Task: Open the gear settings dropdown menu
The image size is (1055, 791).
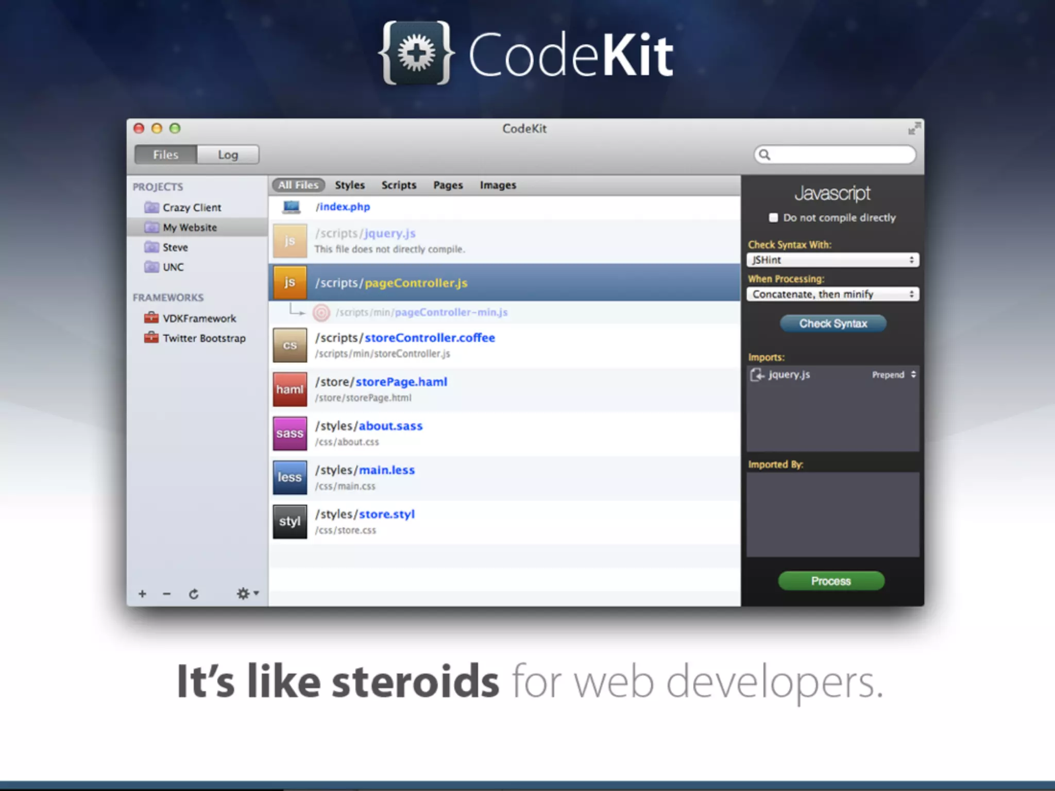Action: pos(247,594)
